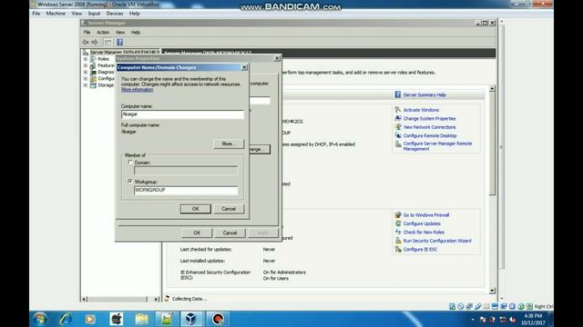Select the Workgroup radio button

click(130, 182)
